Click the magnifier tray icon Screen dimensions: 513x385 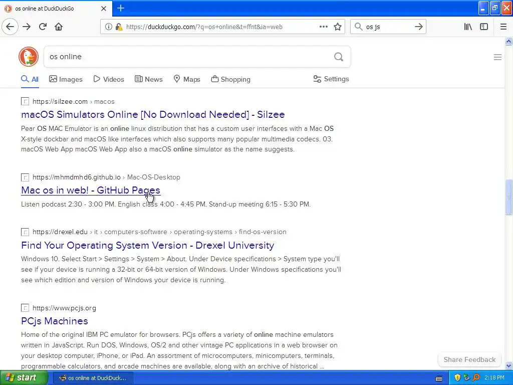(x=476, y=378)
